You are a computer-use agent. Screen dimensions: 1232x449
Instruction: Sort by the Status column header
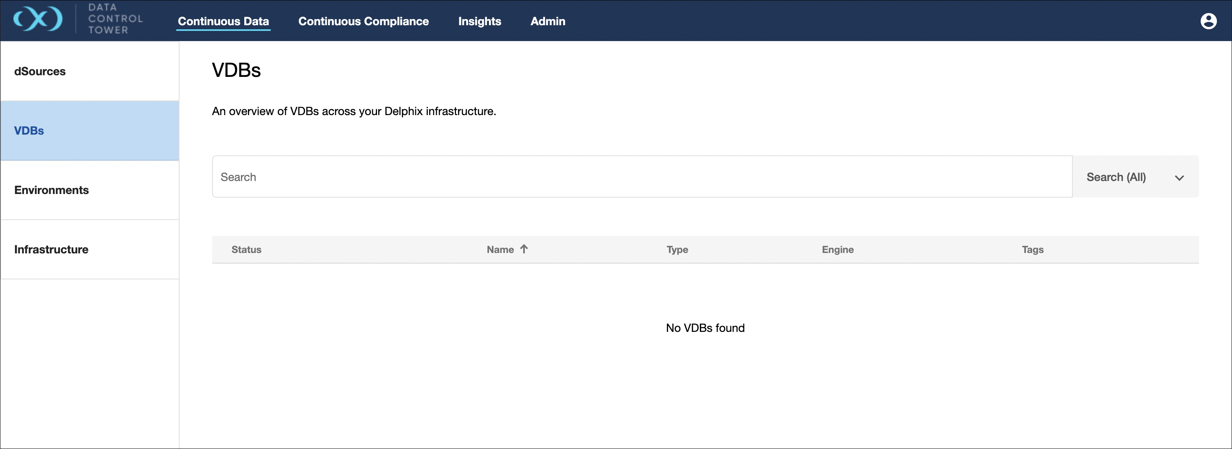coord(246,249)
